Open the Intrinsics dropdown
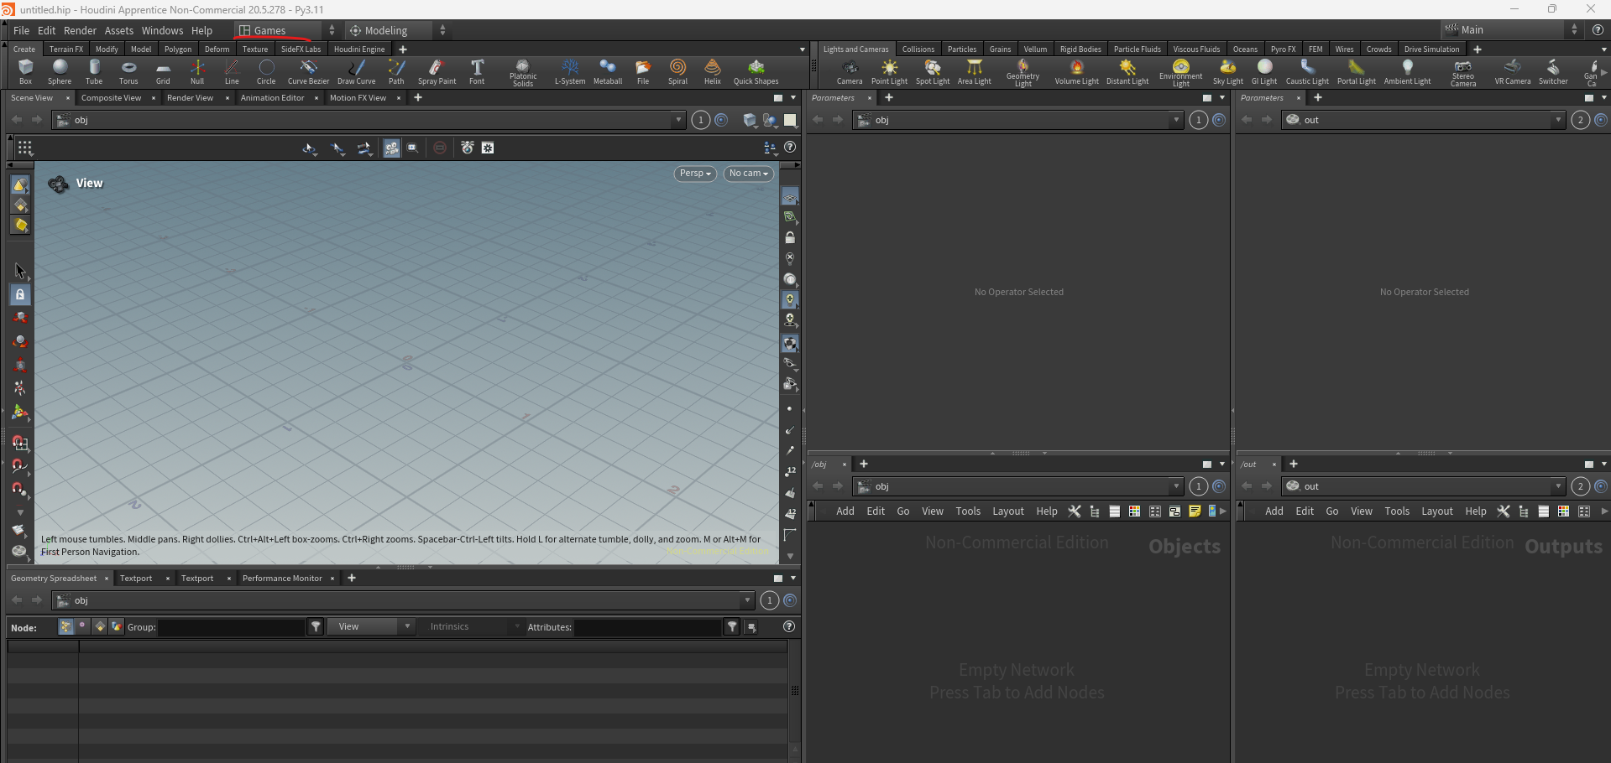Viewport: 1611px width, 763px height. (473, 626)
